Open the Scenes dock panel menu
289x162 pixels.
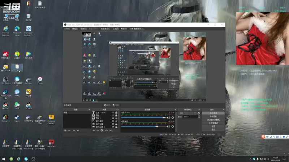pyautogui.click(x=89, y=109)
